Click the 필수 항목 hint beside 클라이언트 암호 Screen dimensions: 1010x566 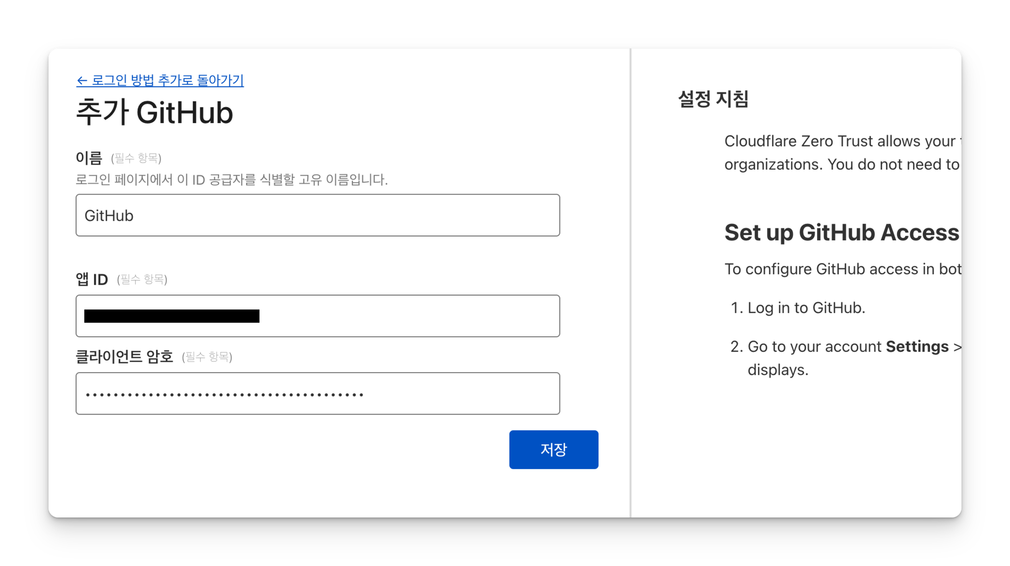[x=207, y=357]
